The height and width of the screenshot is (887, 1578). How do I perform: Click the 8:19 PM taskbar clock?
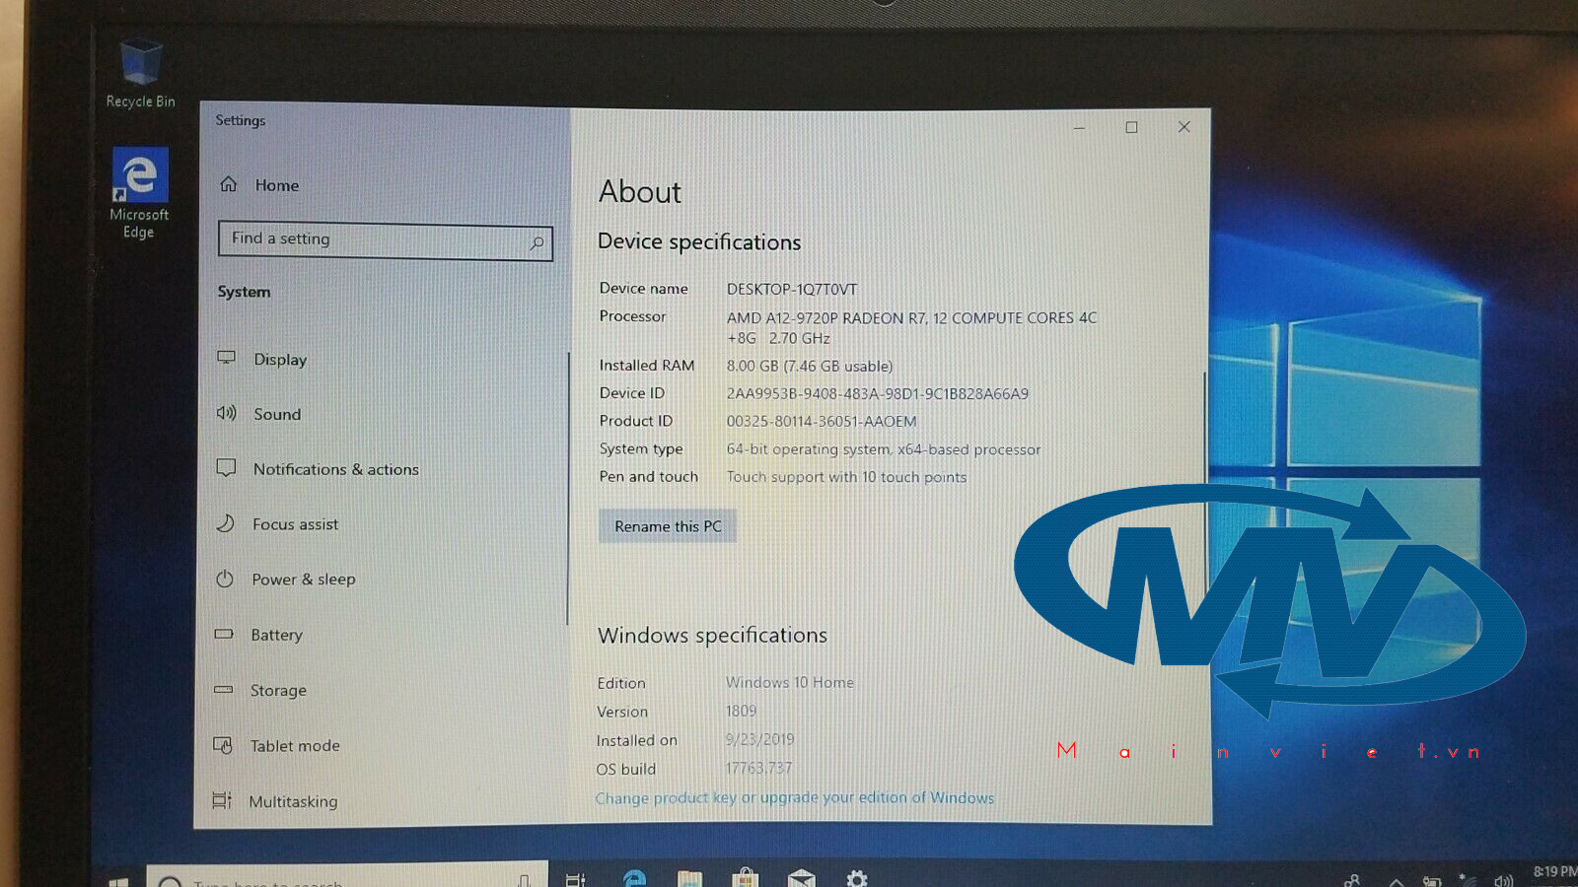tap(1554, 872)
